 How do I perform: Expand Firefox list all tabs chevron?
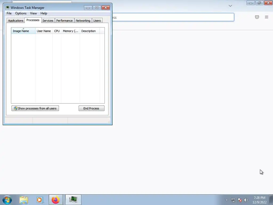(230, 6)
